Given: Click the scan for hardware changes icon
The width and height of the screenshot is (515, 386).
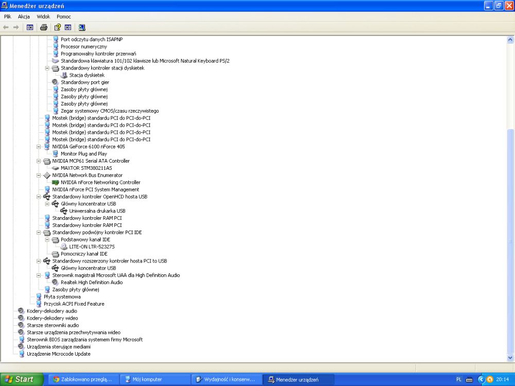Looking at the screenshot, I should click(82, 28).
